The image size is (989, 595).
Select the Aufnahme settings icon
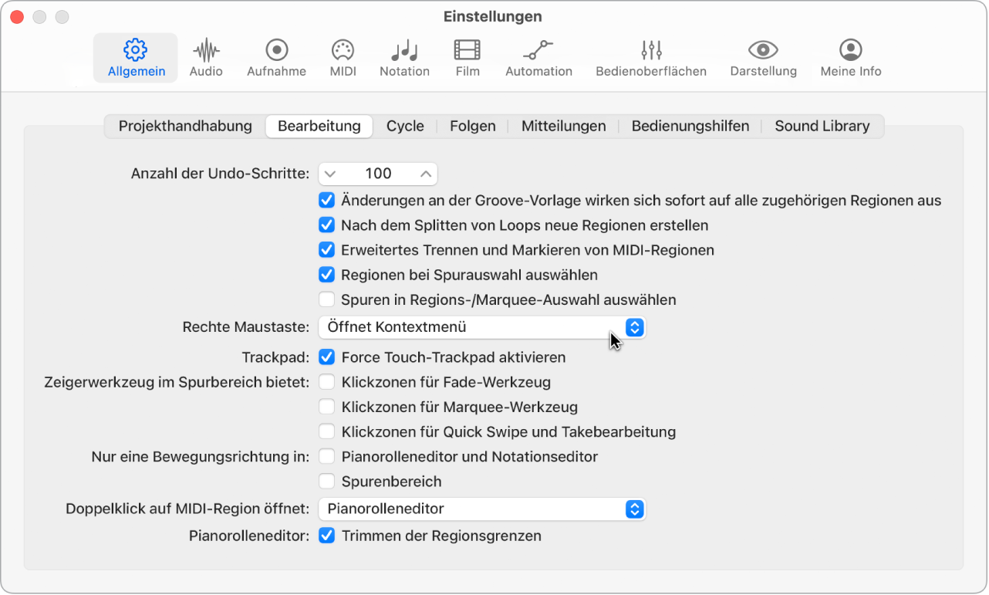coord(275,56)
